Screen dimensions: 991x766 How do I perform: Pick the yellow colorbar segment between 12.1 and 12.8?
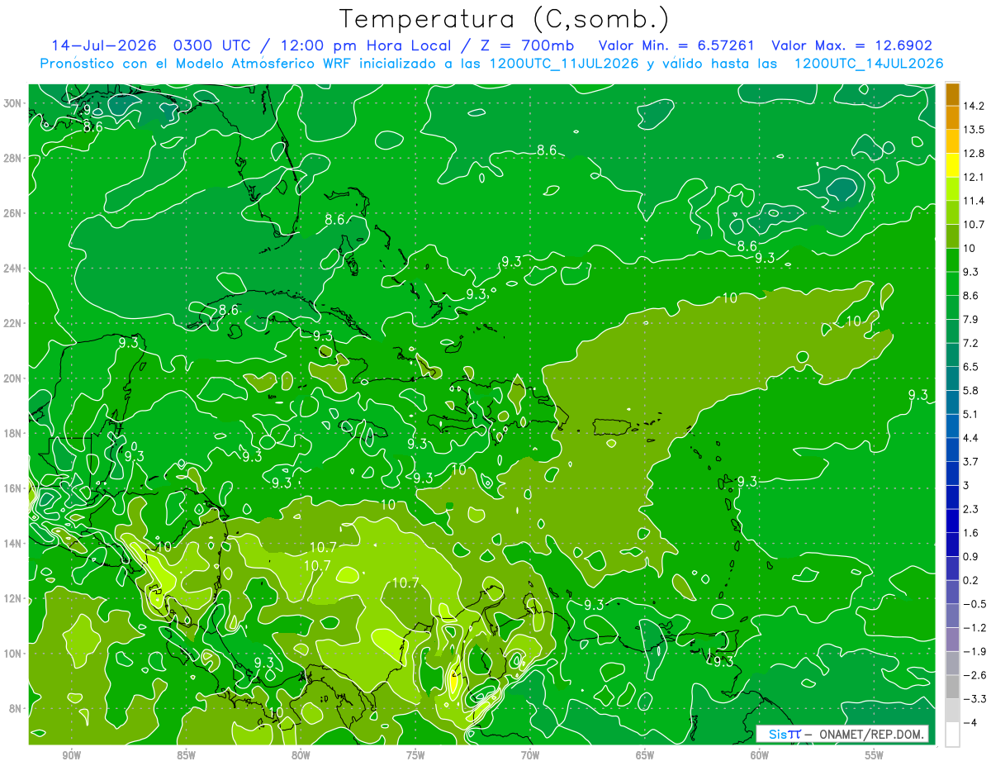pos(952,165)
